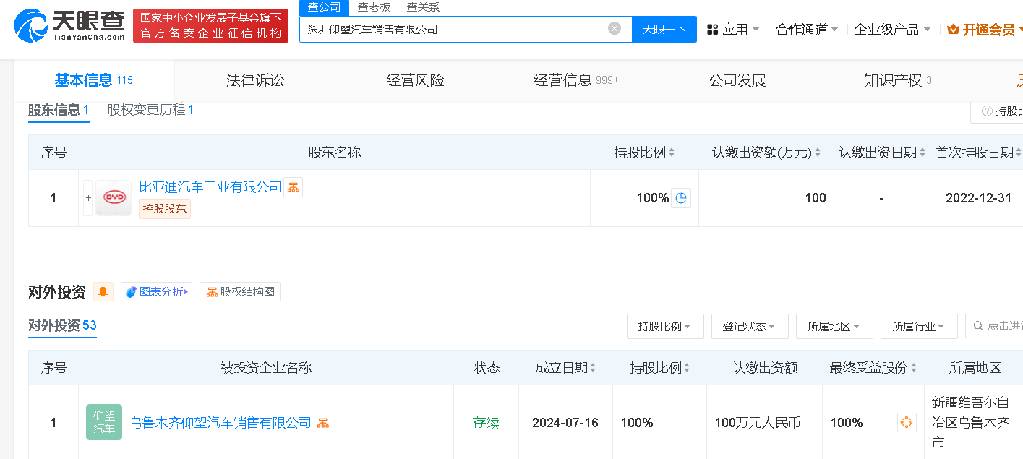
Task: Switch to the 查公司 search tab
Action: point(325,7)
